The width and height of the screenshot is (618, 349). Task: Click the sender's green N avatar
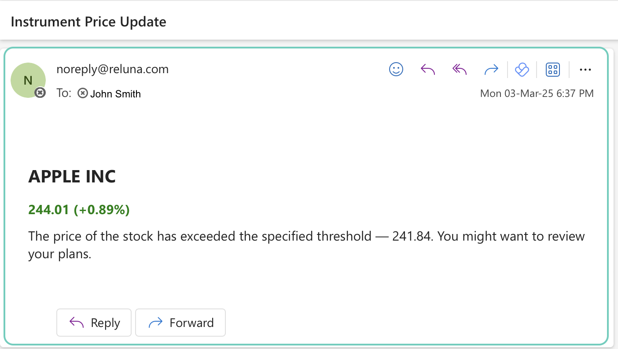pos(28,80)
